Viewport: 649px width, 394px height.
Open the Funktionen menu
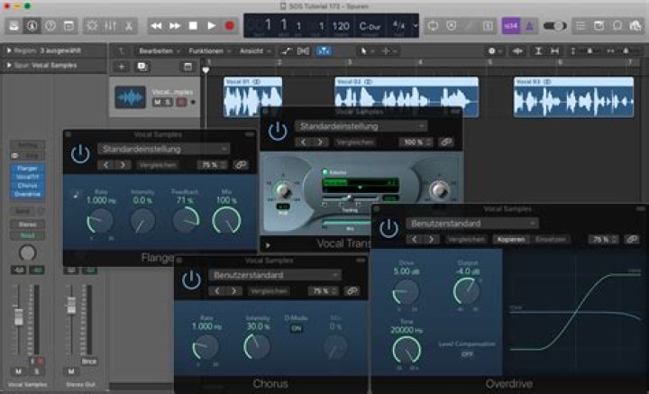(x=206, y=50)
